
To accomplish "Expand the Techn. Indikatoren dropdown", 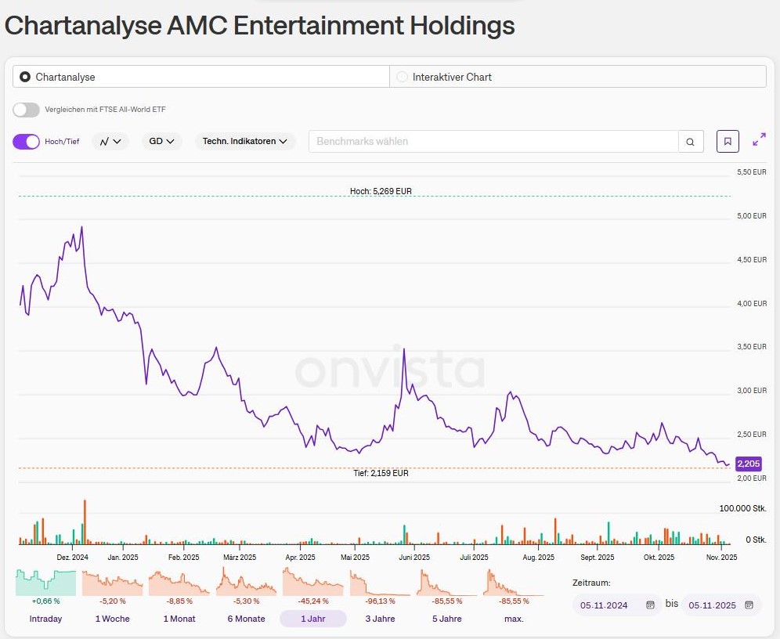I will click(245, 141).
